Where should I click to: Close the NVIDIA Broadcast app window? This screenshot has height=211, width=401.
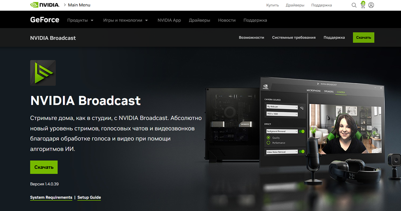(x=381, y=88)
